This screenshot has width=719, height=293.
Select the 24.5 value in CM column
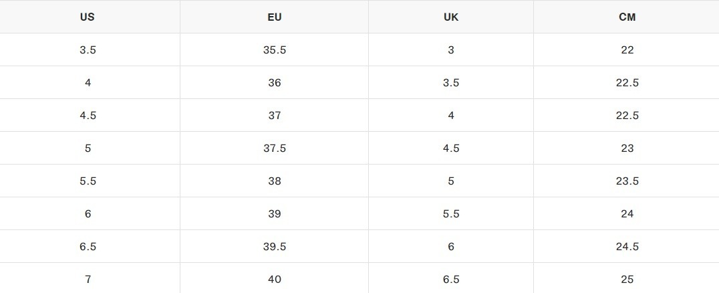pos(627,247)
